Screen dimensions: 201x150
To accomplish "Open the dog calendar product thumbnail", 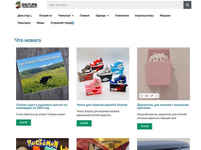I will (x=42, y=74).
